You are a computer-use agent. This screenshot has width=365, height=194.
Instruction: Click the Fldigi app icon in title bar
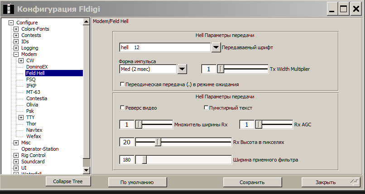[x=9, y=9]
